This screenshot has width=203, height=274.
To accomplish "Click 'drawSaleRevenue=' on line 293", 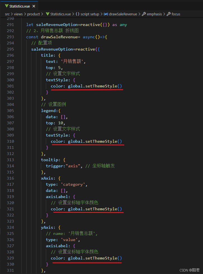I will pyautogui.click(x=61, y=37).
